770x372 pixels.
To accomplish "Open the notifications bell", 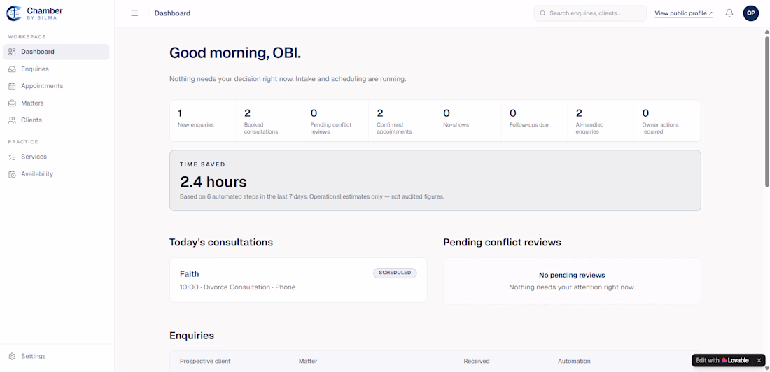I will [x=729, y=13].
